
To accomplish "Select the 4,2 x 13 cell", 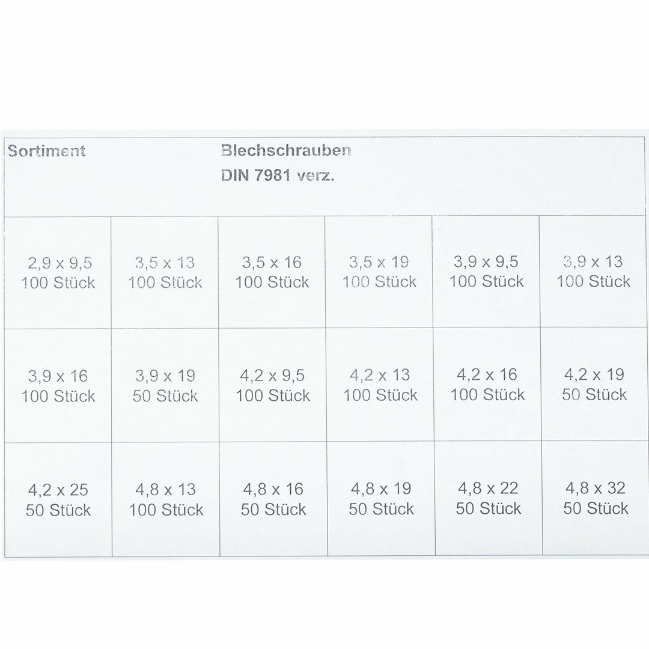I will pos(380,385).
